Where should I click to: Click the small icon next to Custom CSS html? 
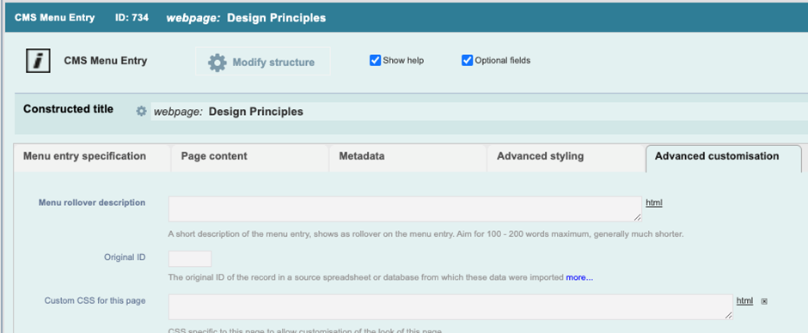764,301
